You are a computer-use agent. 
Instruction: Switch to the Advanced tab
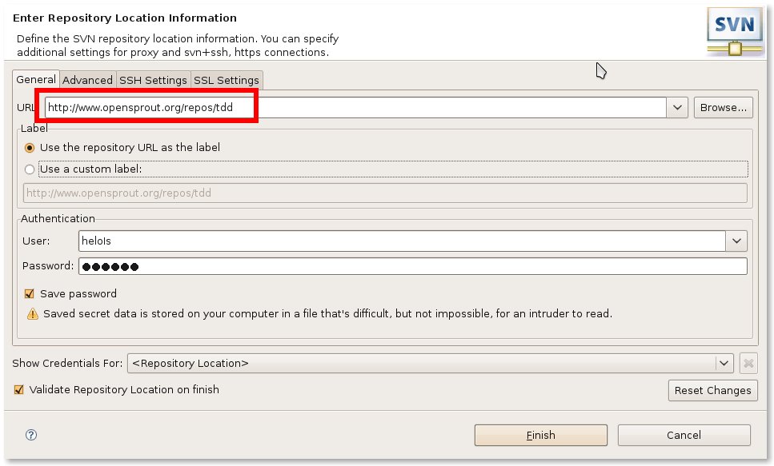(87, 80)
